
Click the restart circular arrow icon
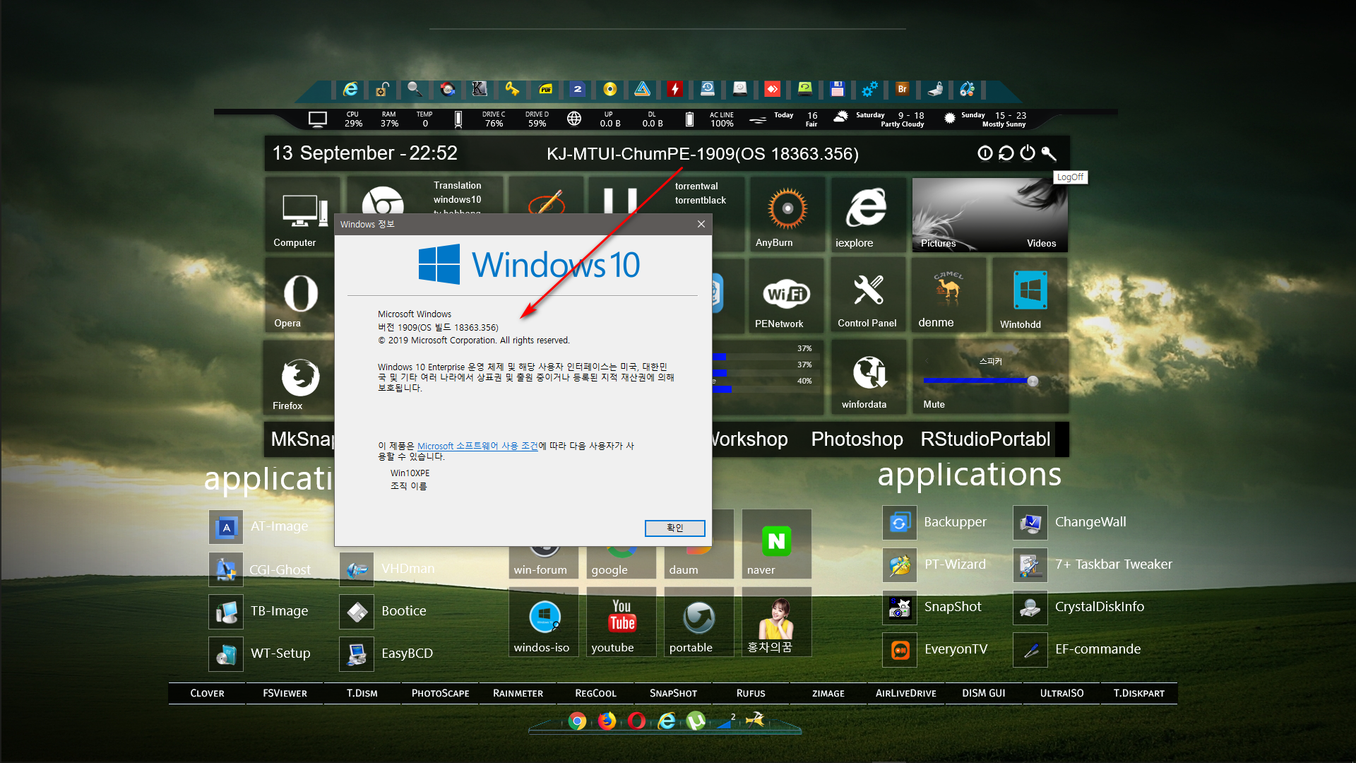[x=1006, y=153]
